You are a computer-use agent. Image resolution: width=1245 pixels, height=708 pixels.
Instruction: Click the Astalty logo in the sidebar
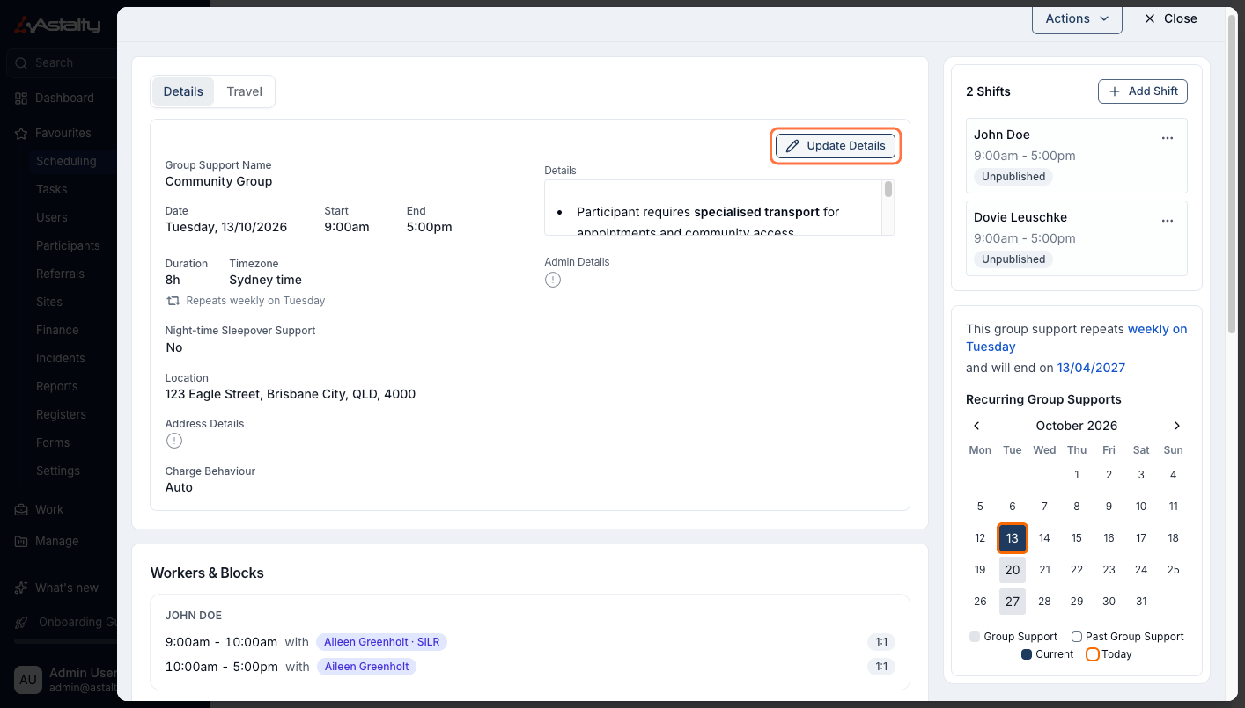pos(58,26)
